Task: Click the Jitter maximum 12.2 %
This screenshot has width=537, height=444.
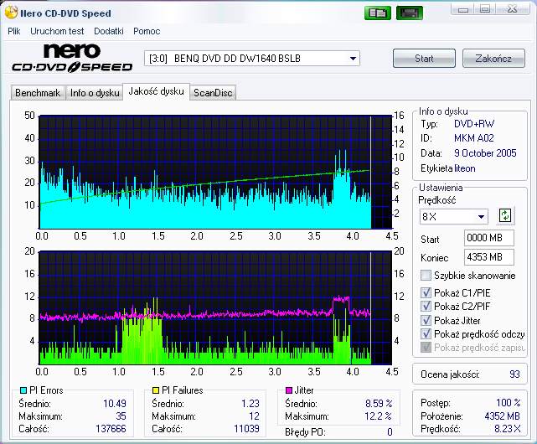Action: [378, 416]
